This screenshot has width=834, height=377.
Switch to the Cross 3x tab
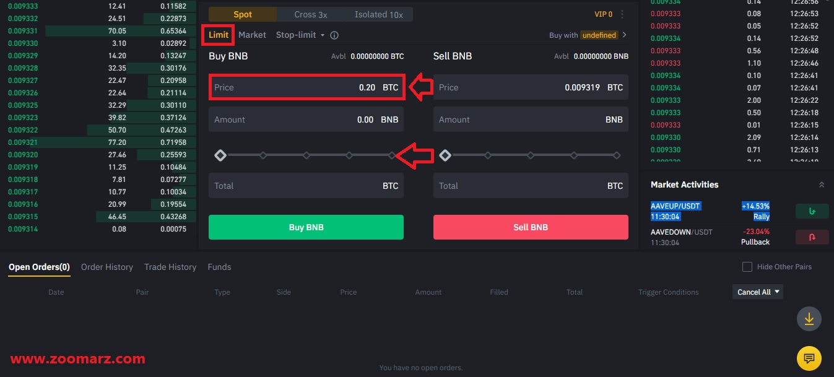311,14
